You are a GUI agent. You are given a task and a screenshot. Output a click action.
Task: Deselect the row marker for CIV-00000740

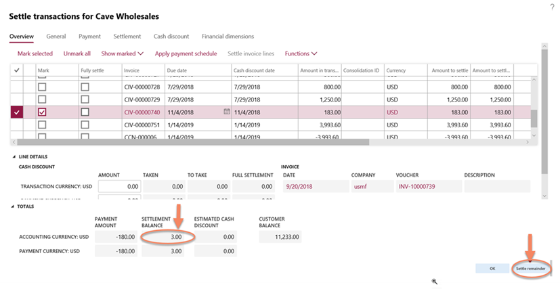tap(17, 112)
